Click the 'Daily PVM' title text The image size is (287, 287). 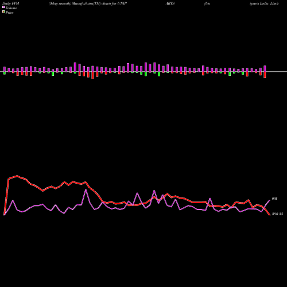click(11, 3)
